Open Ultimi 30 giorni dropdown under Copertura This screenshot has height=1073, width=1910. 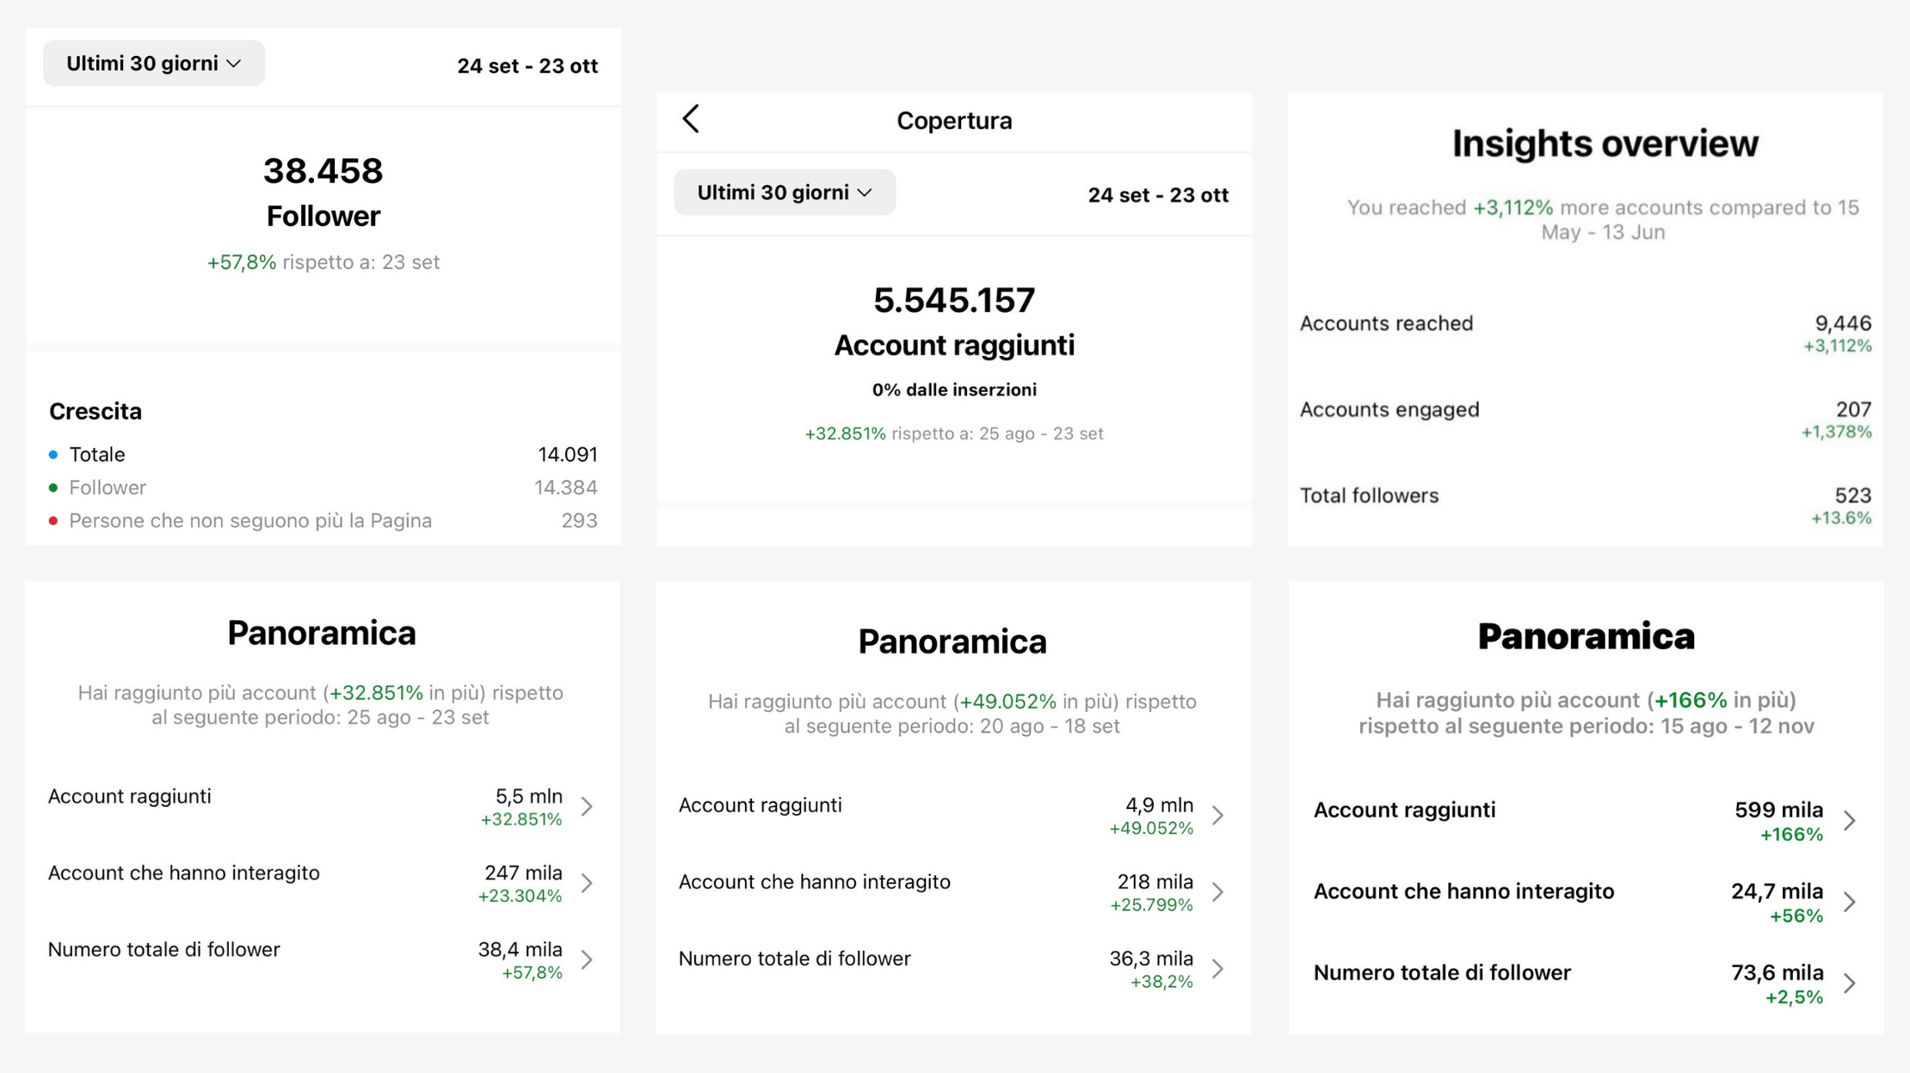point(785,193)
